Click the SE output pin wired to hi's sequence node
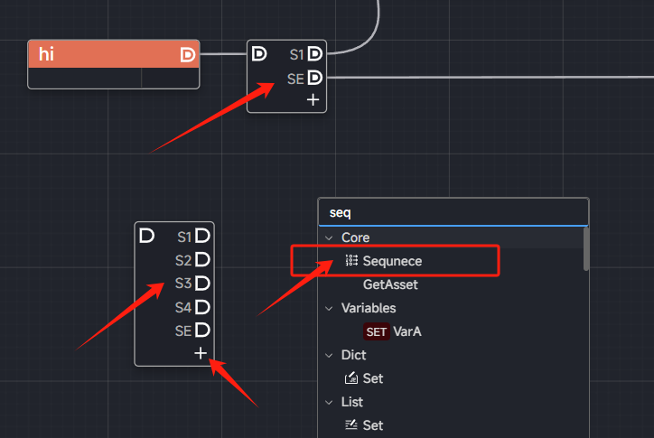 (x=314, y=78)
